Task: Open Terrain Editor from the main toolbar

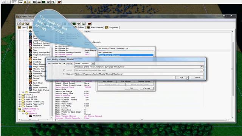Action: 20,2
